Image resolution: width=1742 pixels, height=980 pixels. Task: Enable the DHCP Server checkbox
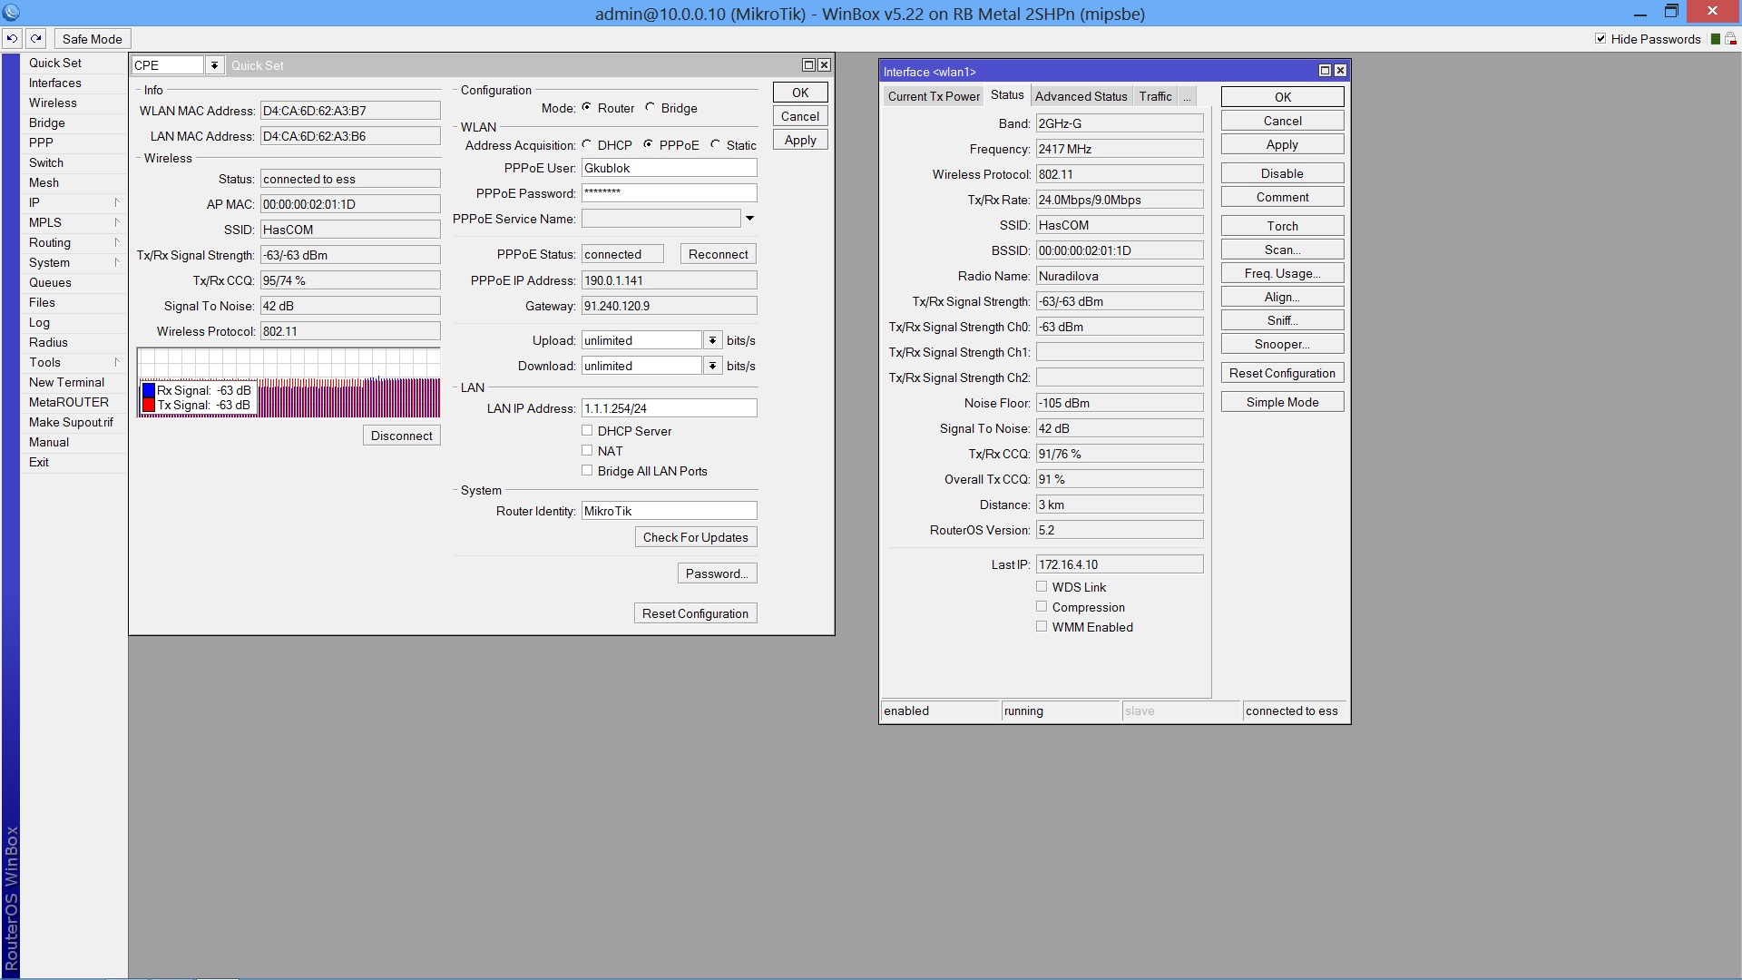(587, 431)
